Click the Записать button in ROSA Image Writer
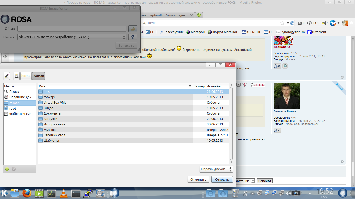Viewport: 355px width, 199px height. tap(126, 46)
